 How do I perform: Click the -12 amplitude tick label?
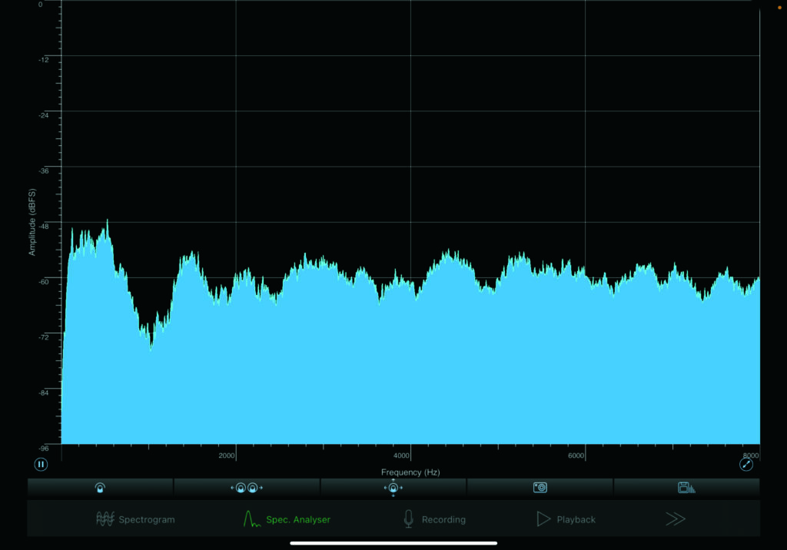point(44,60)
